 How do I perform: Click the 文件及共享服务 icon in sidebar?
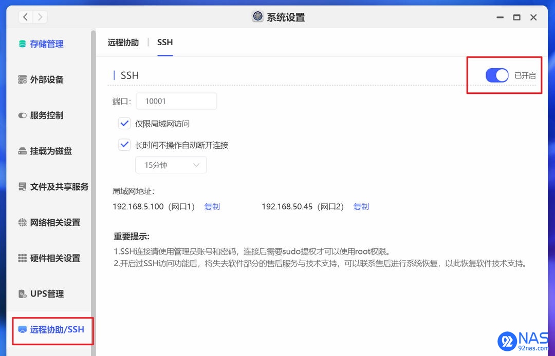click(22, 187)
